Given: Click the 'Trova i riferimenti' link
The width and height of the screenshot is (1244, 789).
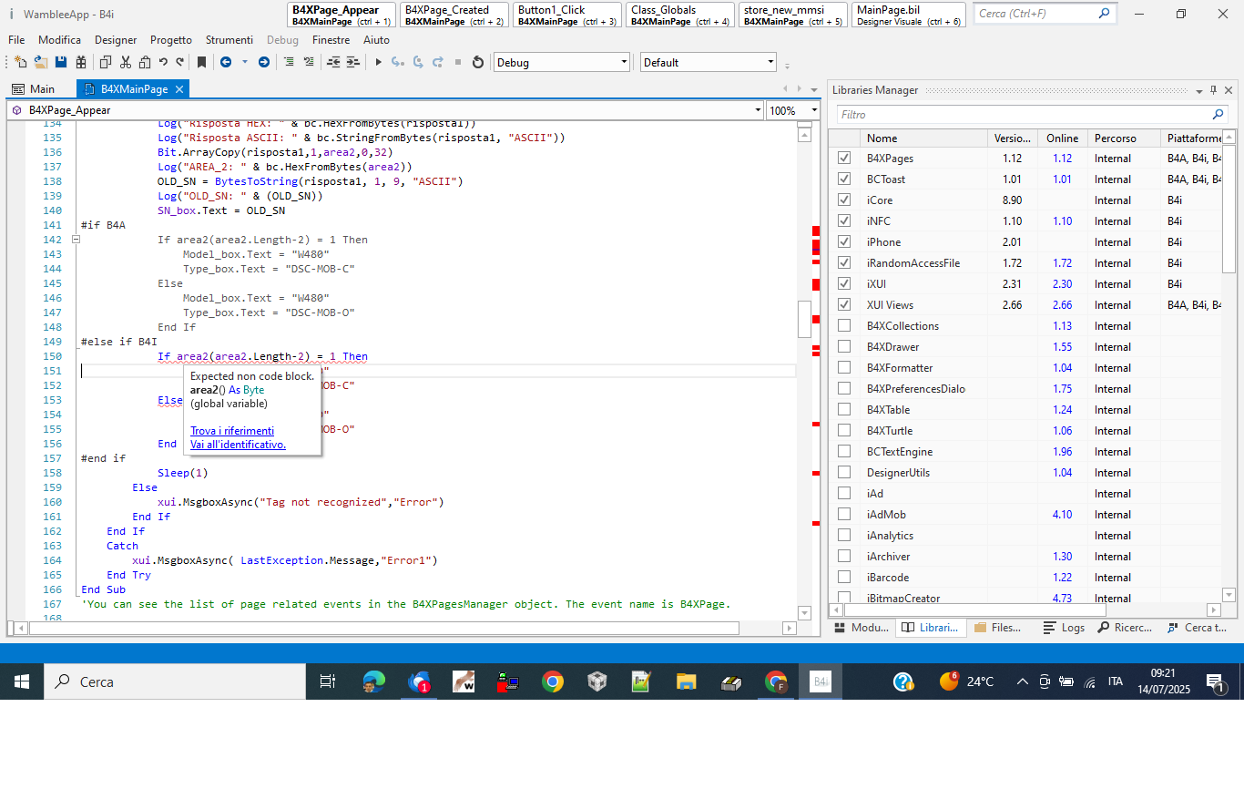Looking at the screenshot, I should 232,431.
